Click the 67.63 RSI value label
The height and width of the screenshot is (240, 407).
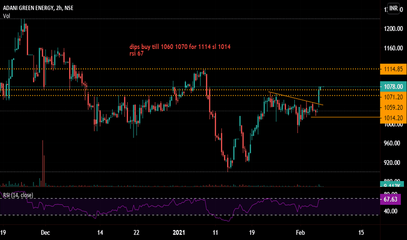(390, 199)
